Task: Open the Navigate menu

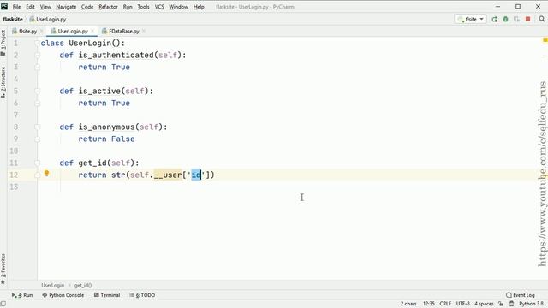Action: pyautogui.click(x=66, y=7)
